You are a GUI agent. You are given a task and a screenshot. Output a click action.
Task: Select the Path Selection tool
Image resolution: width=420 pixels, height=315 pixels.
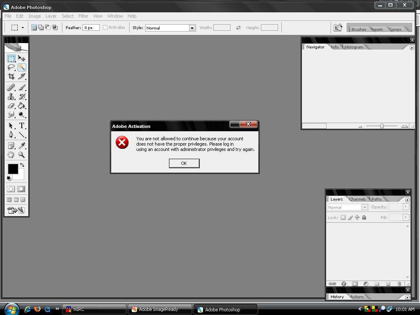[11, 126]
